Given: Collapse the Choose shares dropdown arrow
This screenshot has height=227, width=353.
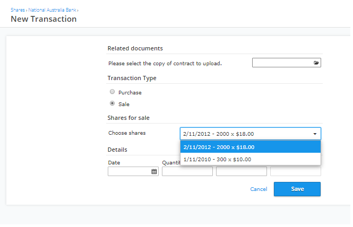Looking at the screenshot, I should pyautogui.click(x=315, y=134).
